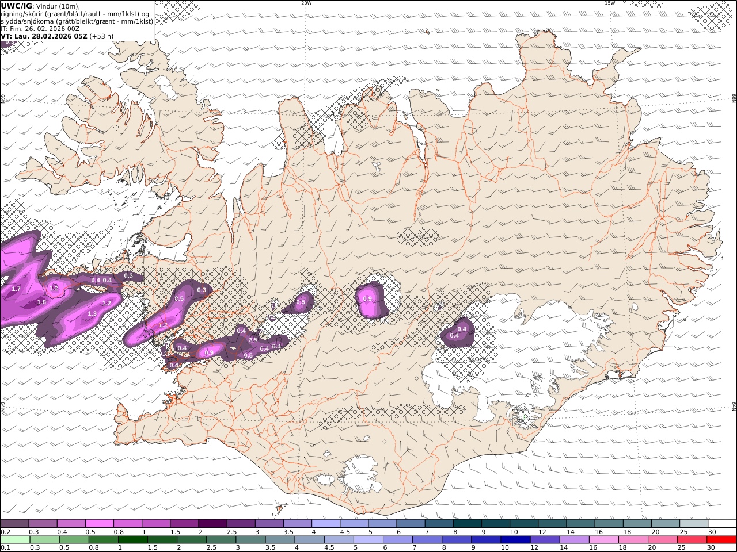
Task: Click the 0.9 value inside the central highland snow blob
Action: click(x=367, y=298)
